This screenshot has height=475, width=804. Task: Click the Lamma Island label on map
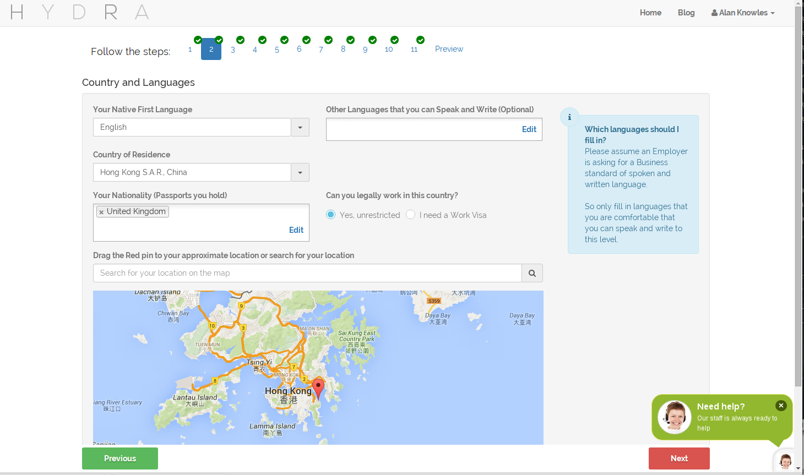273,429
